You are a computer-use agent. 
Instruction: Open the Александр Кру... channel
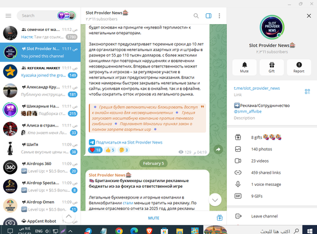(40, 90)
